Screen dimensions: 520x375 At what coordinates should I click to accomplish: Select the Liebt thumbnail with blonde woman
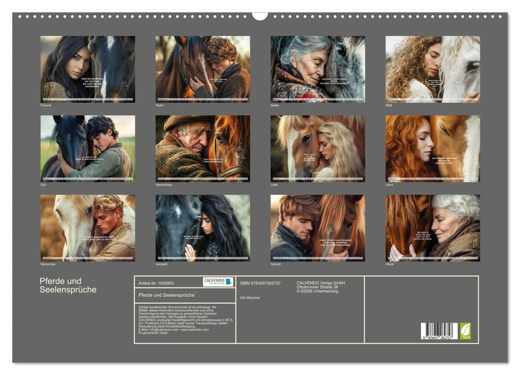[318, 148]
